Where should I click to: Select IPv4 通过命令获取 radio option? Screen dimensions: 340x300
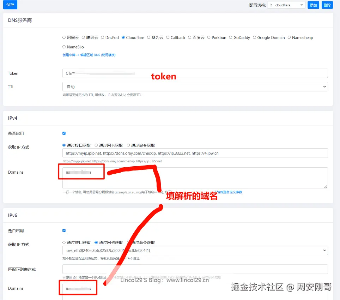[128, 145]
